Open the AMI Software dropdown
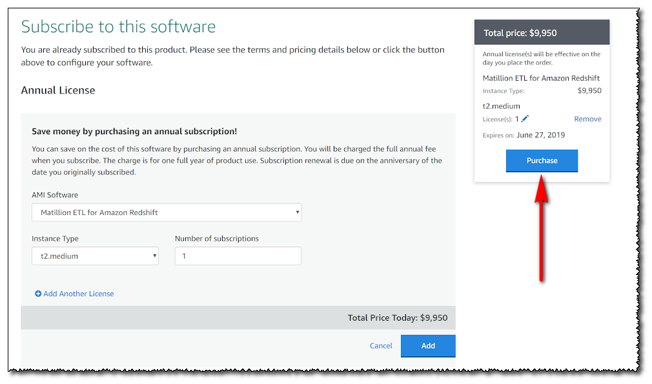 coord(166,212)
